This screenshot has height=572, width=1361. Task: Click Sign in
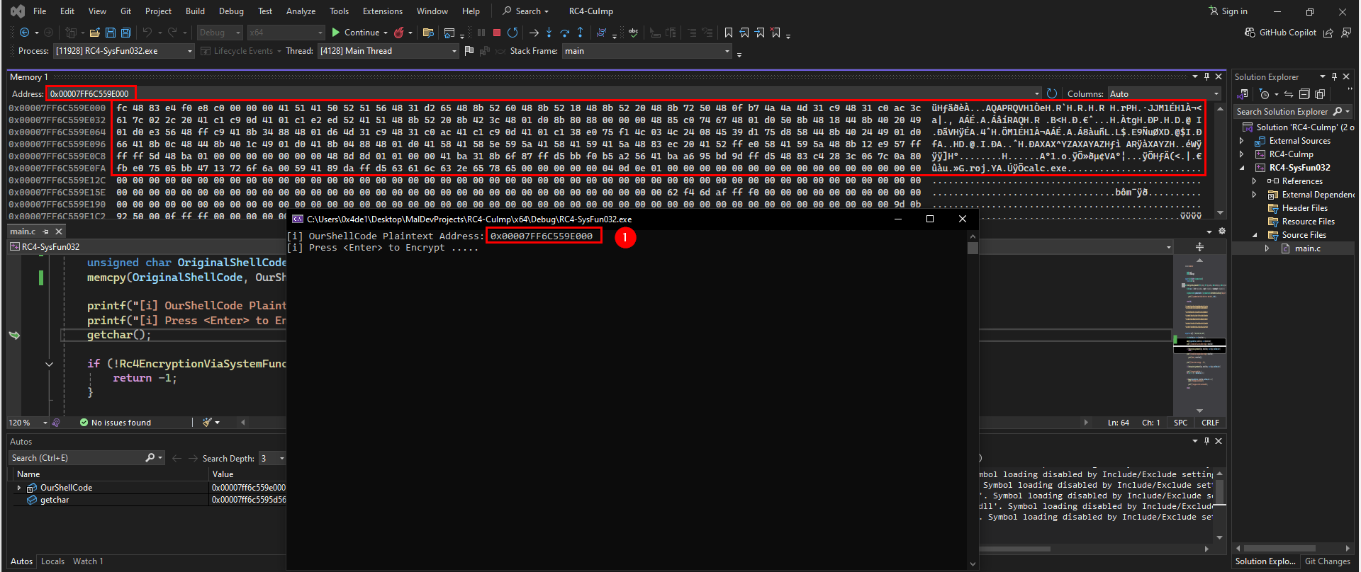[1228, 11]
